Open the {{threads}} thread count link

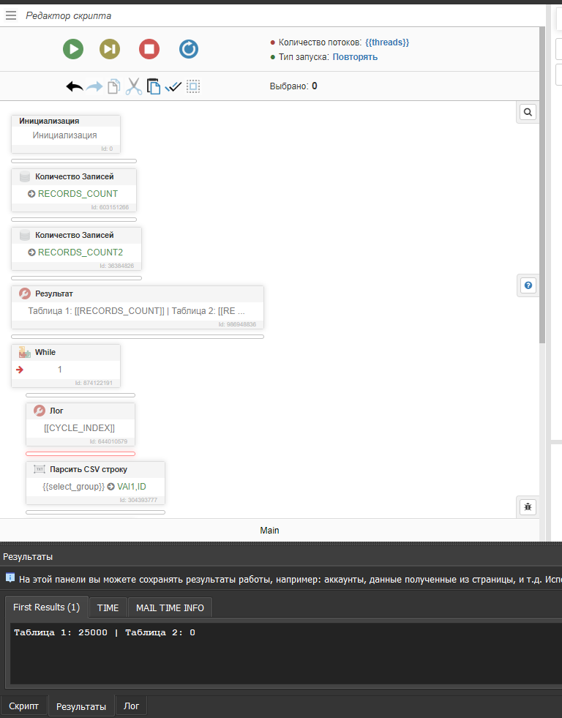pyautogui.click(x=387, y=42)
